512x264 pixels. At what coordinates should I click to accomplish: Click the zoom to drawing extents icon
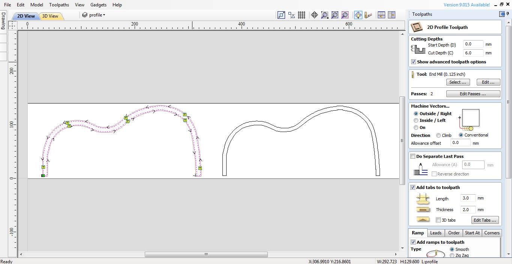(x=335, y=15)
